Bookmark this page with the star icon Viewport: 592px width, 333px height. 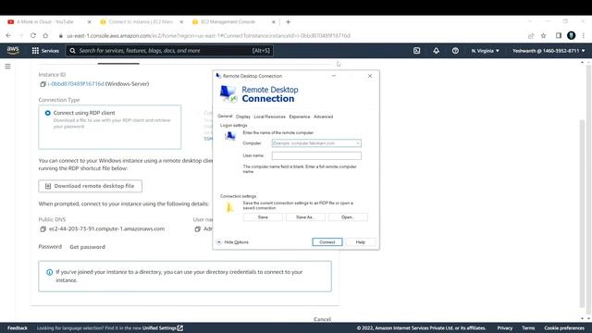pos(543,35)
